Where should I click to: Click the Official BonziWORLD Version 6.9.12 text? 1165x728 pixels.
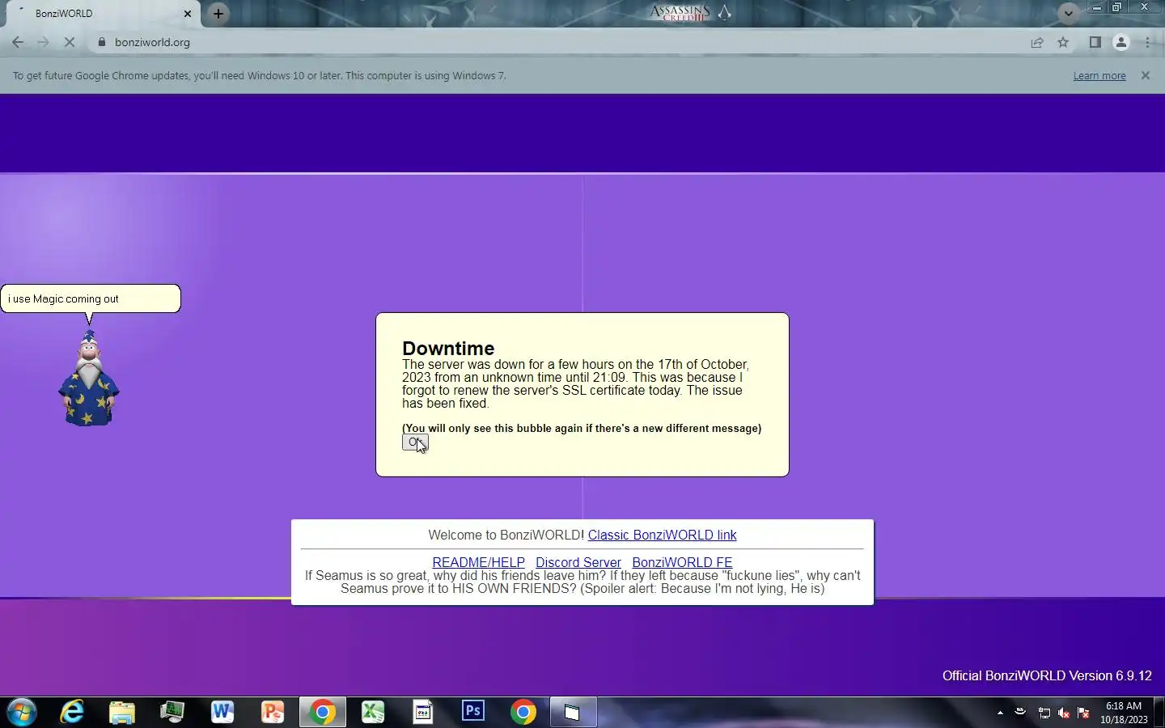click(1047, 675)
